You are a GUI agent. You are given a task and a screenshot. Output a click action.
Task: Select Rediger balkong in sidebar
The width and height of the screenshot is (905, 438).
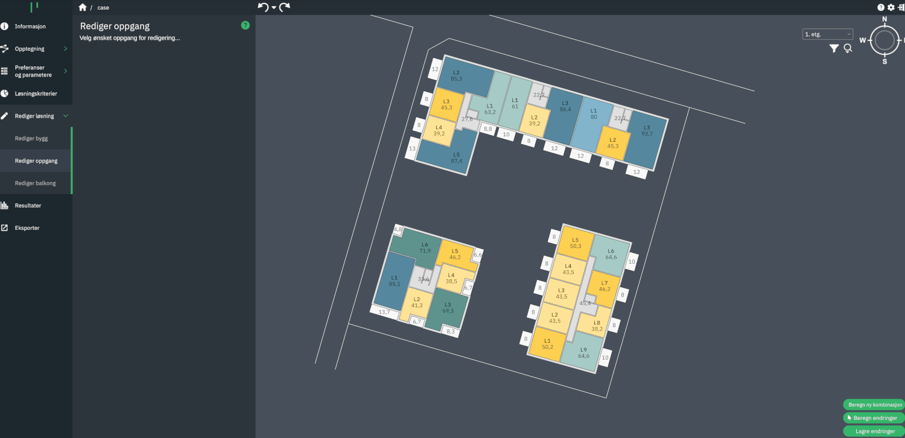tap(35, 183)
